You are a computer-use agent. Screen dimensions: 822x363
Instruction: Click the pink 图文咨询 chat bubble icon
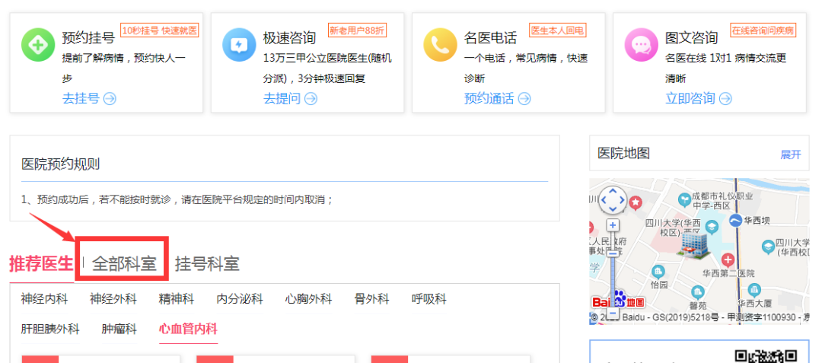[641, 45]
